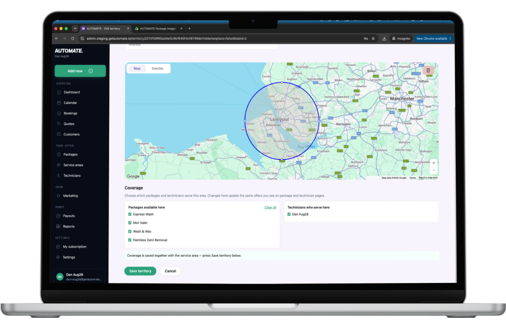506x328 pixels.
Task: Zoom out on the map
Action: [434, 171]
